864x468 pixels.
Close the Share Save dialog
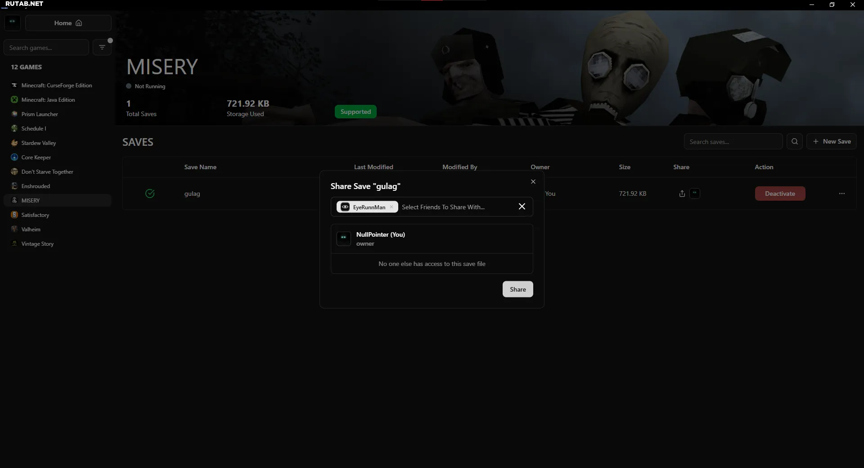coord(533,182)
